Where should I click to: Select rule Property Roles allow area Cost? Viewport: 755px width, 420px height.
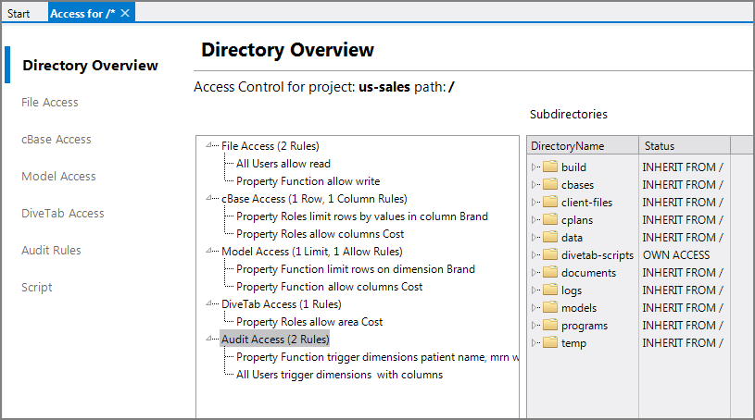309,322
